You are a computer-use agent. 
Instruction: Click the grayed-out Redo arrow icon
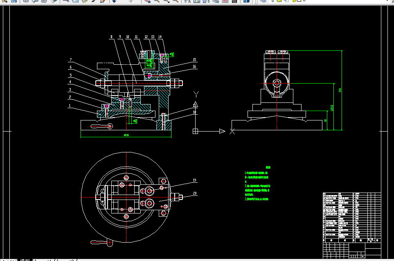pyautogui.click(x=131, y=1)
